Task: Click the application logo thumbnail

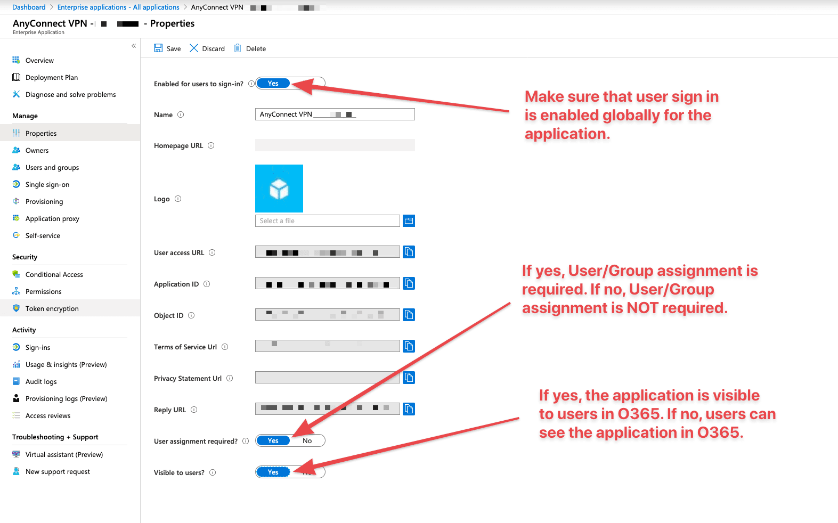Action: tap(279, 189)
